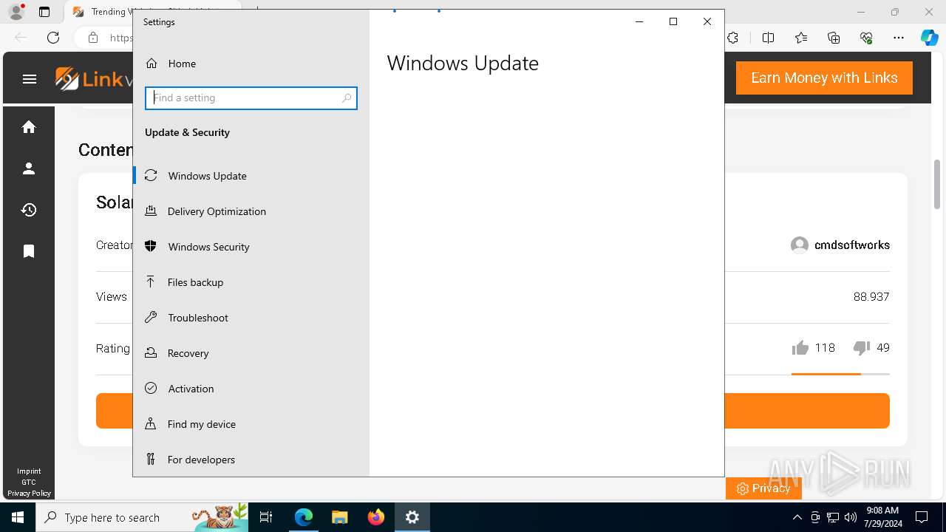Click the Find my device icon
Screen dimensions: 946x532
(151, 423)
